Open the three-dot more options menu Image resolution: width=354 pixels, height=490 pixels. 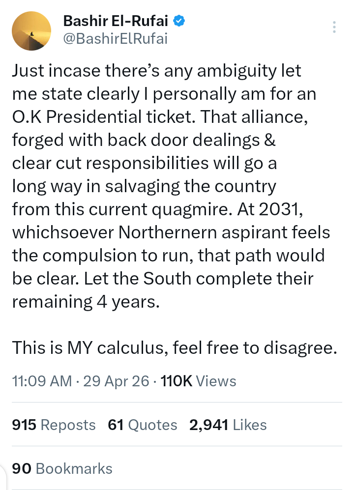[x=334, y=28]
